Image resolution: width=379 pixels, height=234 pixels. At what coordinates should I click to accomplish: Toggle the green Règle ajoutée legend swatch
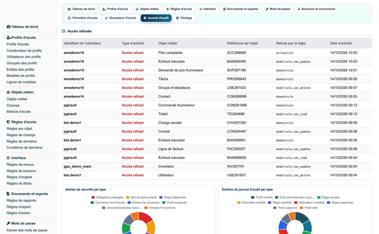[x=319, y=197]
